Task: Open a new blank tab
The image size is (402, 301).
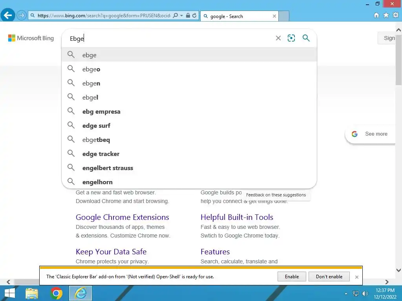Action: point(284,16)
